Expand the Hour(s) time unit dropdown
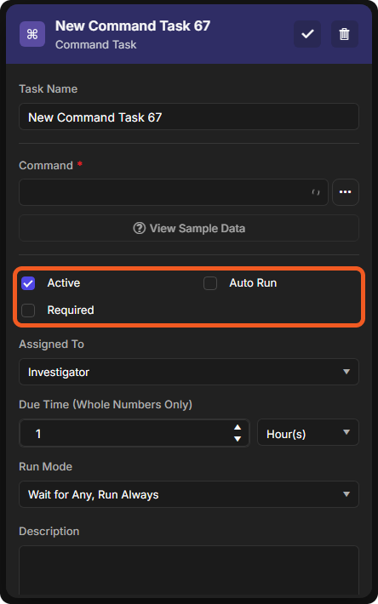The height and width of the screenshot is (604, 378). click(308, 432)
